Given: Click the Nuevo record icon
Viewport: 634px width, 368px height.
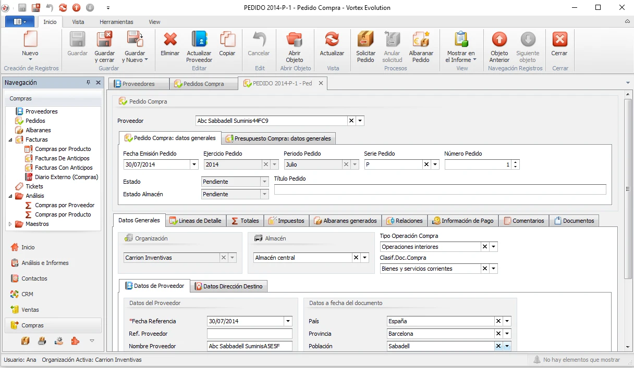Looking at the screenshot, I should coord(30,40).
